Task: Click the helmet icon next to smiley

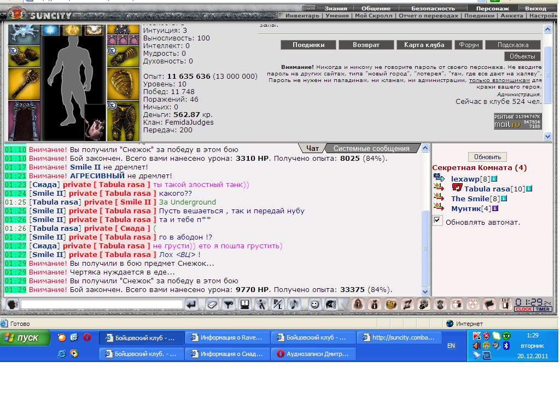Action: pyautogui.click(x=331, y=304)
